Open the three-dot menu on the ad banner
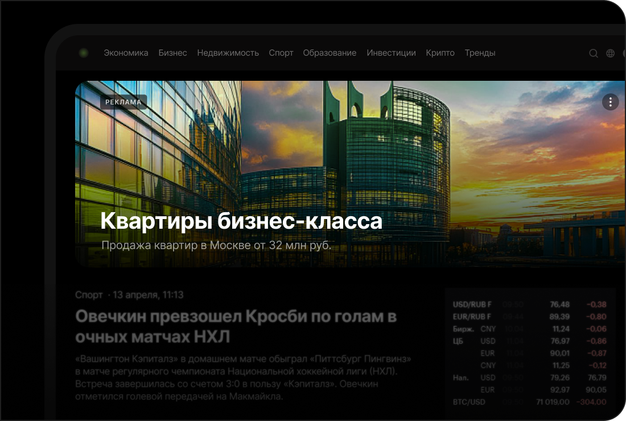Viewport: 626px width, 421px height. coord(610,102)
